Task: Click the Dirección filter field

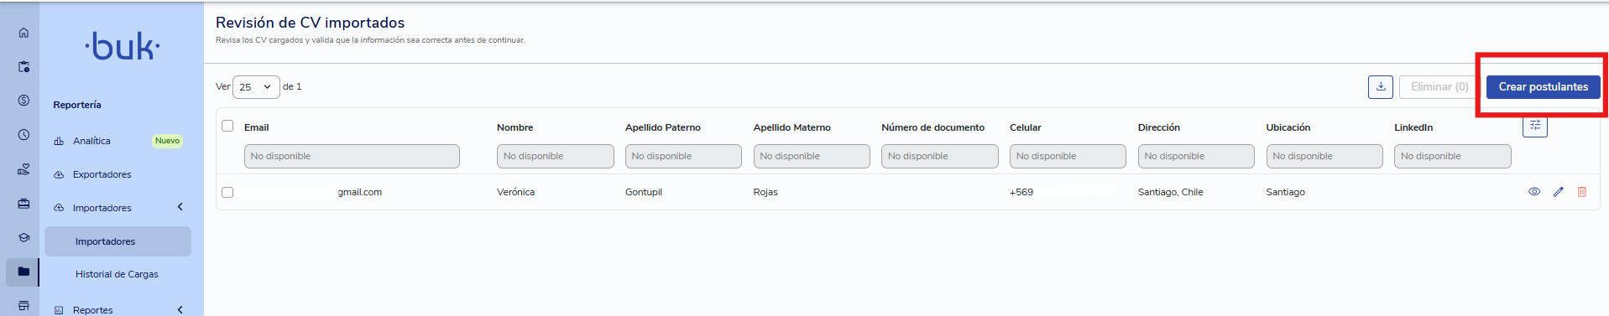Action: [1196, 156]
